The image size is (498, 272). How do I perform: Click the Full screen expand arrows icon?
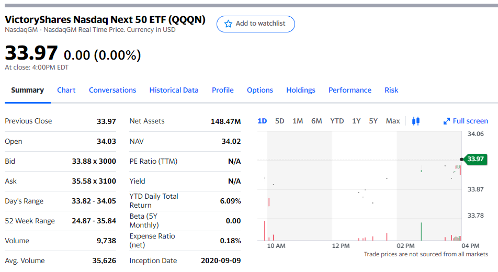click(447, 121)
